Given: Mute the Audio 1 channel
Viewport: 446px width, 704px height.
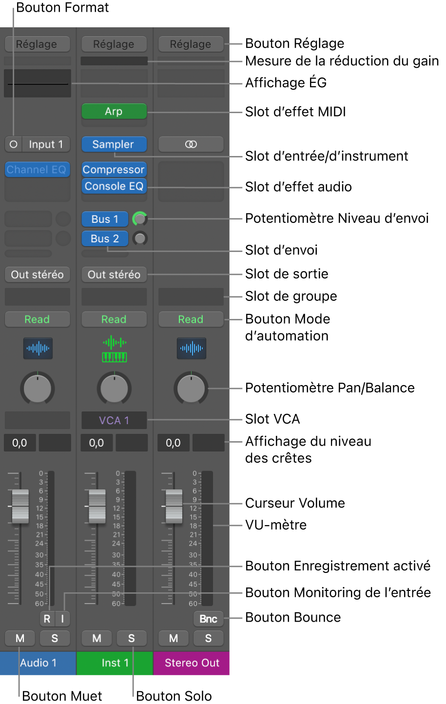Looking at the screenshot, I should pos(20,638).
